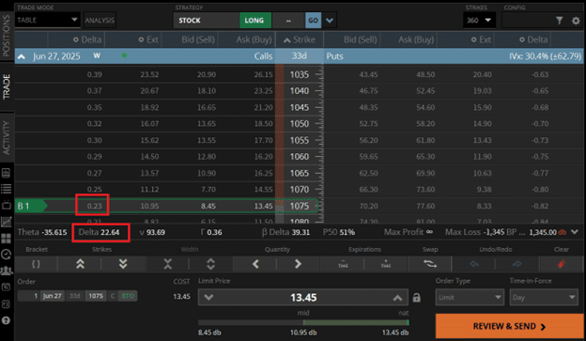586x341 pixels.
Task: Click the 13.45 limit price field
Action: point(303,298)
